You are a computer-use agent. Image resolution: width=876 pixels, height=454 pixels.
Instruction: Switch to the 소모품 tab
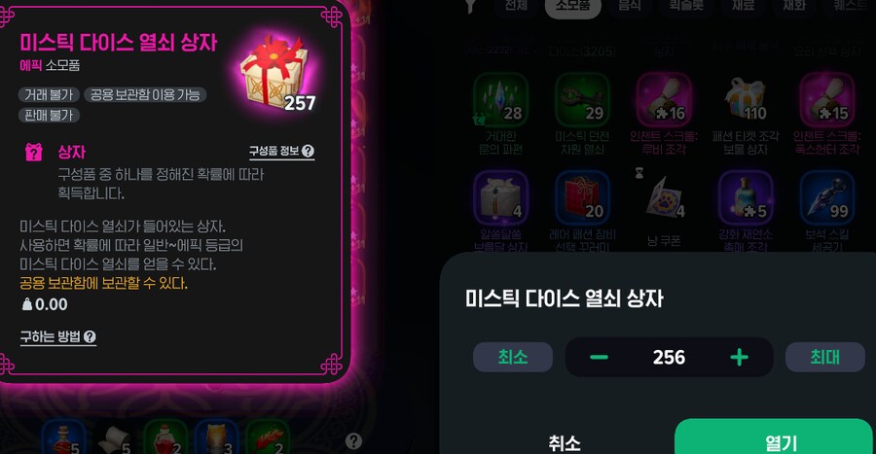[572, 7]
